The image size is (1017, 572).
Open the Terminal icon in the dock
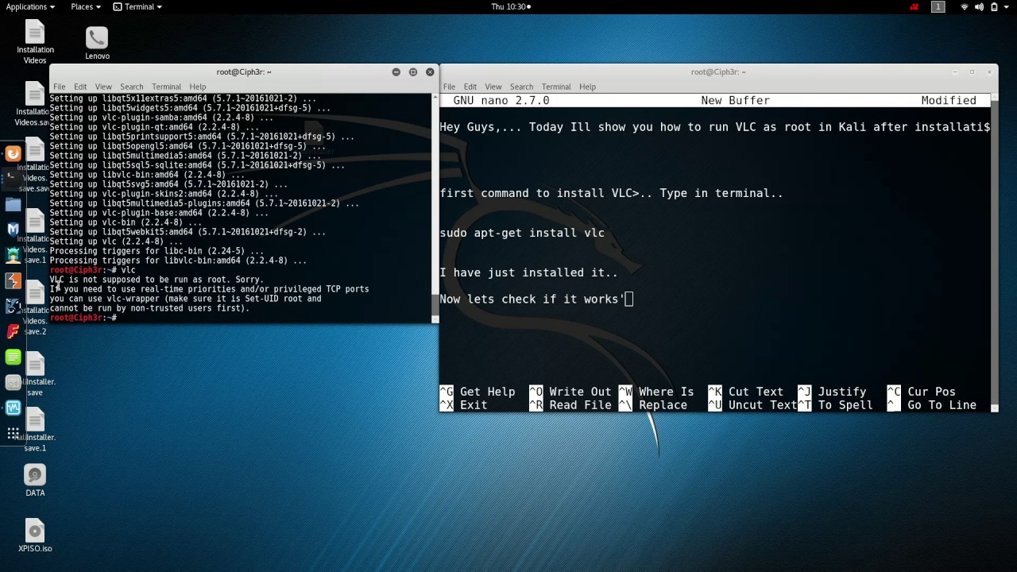coord(13,179)
